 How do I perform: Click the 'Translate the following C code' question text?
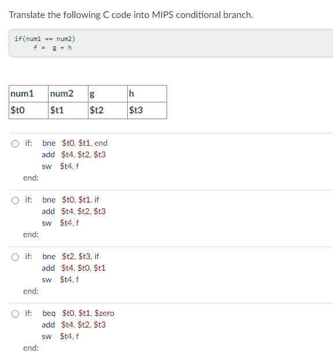coord(131,15)
